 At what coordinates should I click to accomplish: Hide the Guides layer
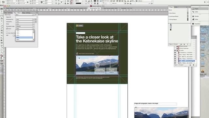point(175,50)
